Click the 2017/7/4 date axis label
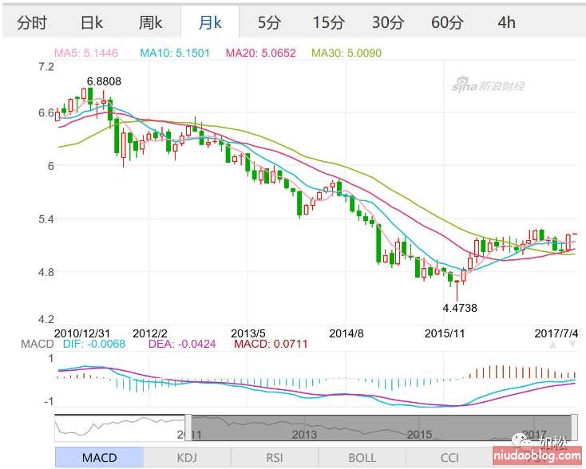This screenshot has height=469, width=586. click(x=556, y=333)
